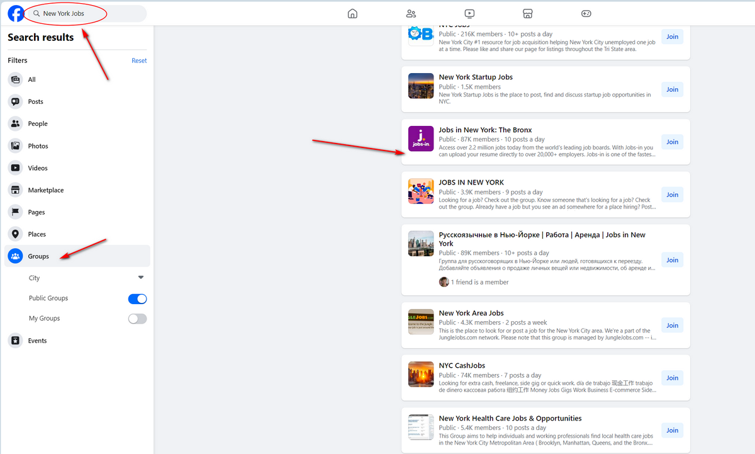The width and height of the screenshot is (755, 454).
Task: Open the Russian-speakers New York group thumbnail
Action: point(421,244)
